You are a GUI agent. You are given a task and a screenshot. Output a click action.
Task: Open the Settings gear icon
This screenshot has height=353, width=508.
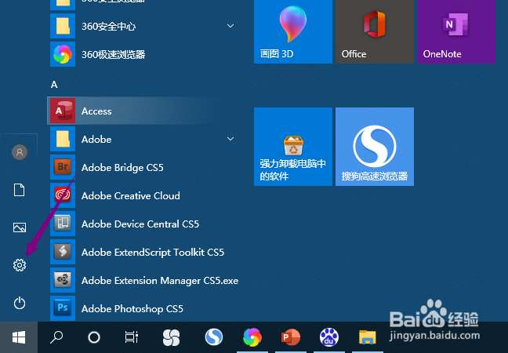tap(20, 265)
